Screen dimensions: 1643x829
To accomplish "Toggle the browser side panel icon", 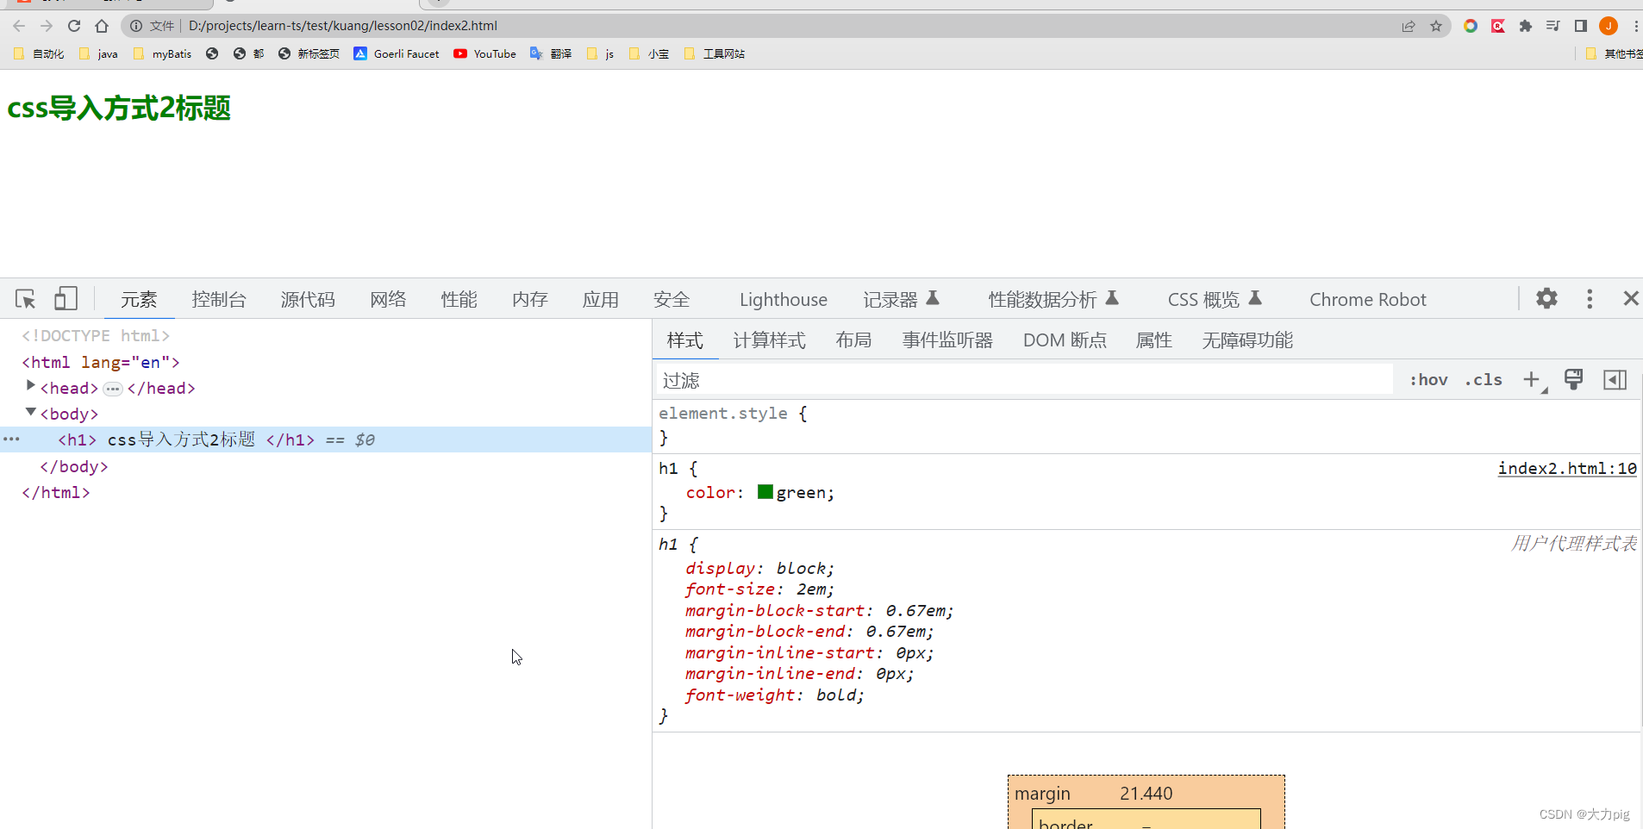I will (x=1581, y=26).
